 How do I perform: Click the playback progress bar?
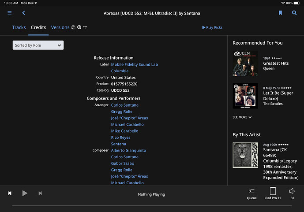(x=152, y=206)
